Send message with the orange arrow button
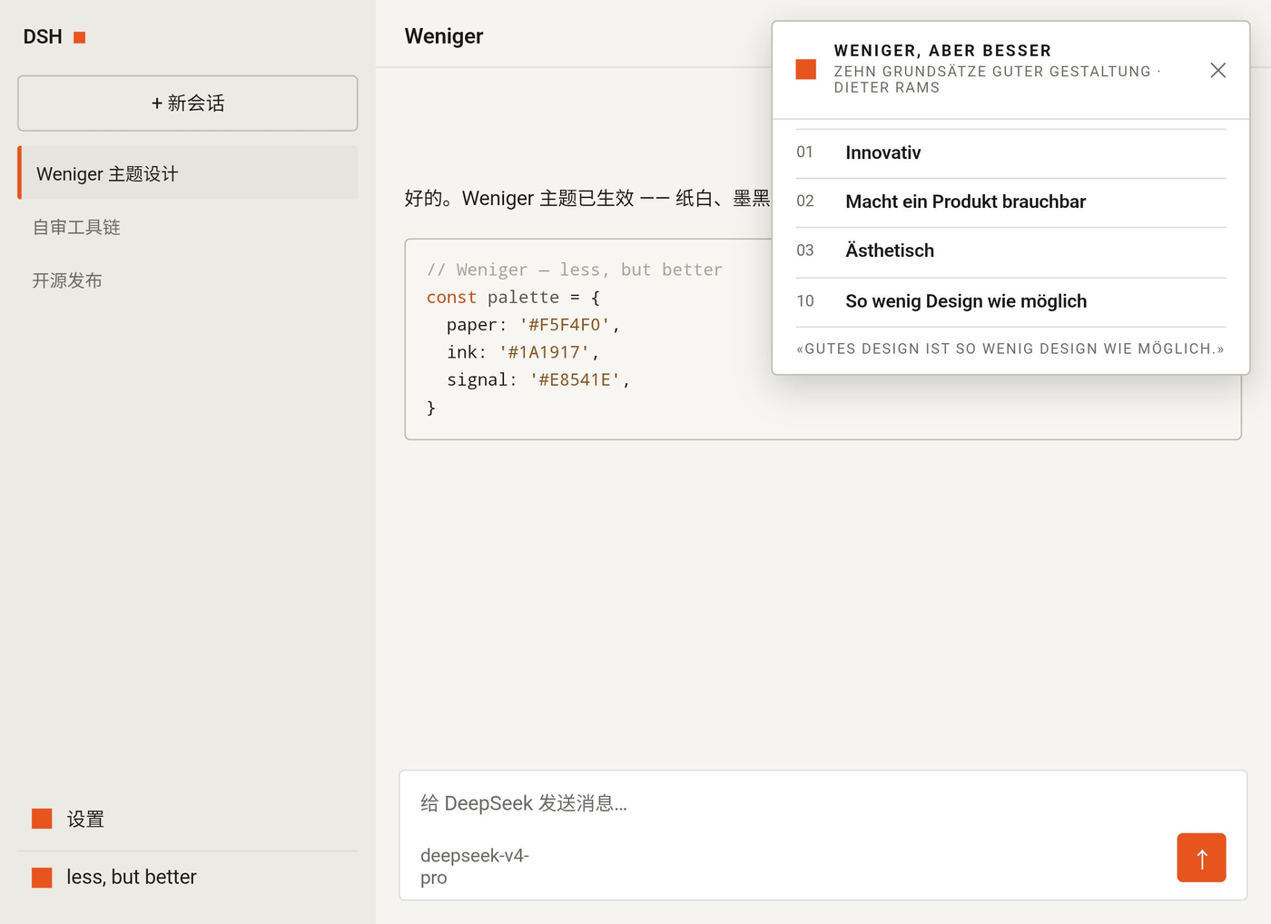The height and width of the screenshot is (924, 1271). point(1201,858)
